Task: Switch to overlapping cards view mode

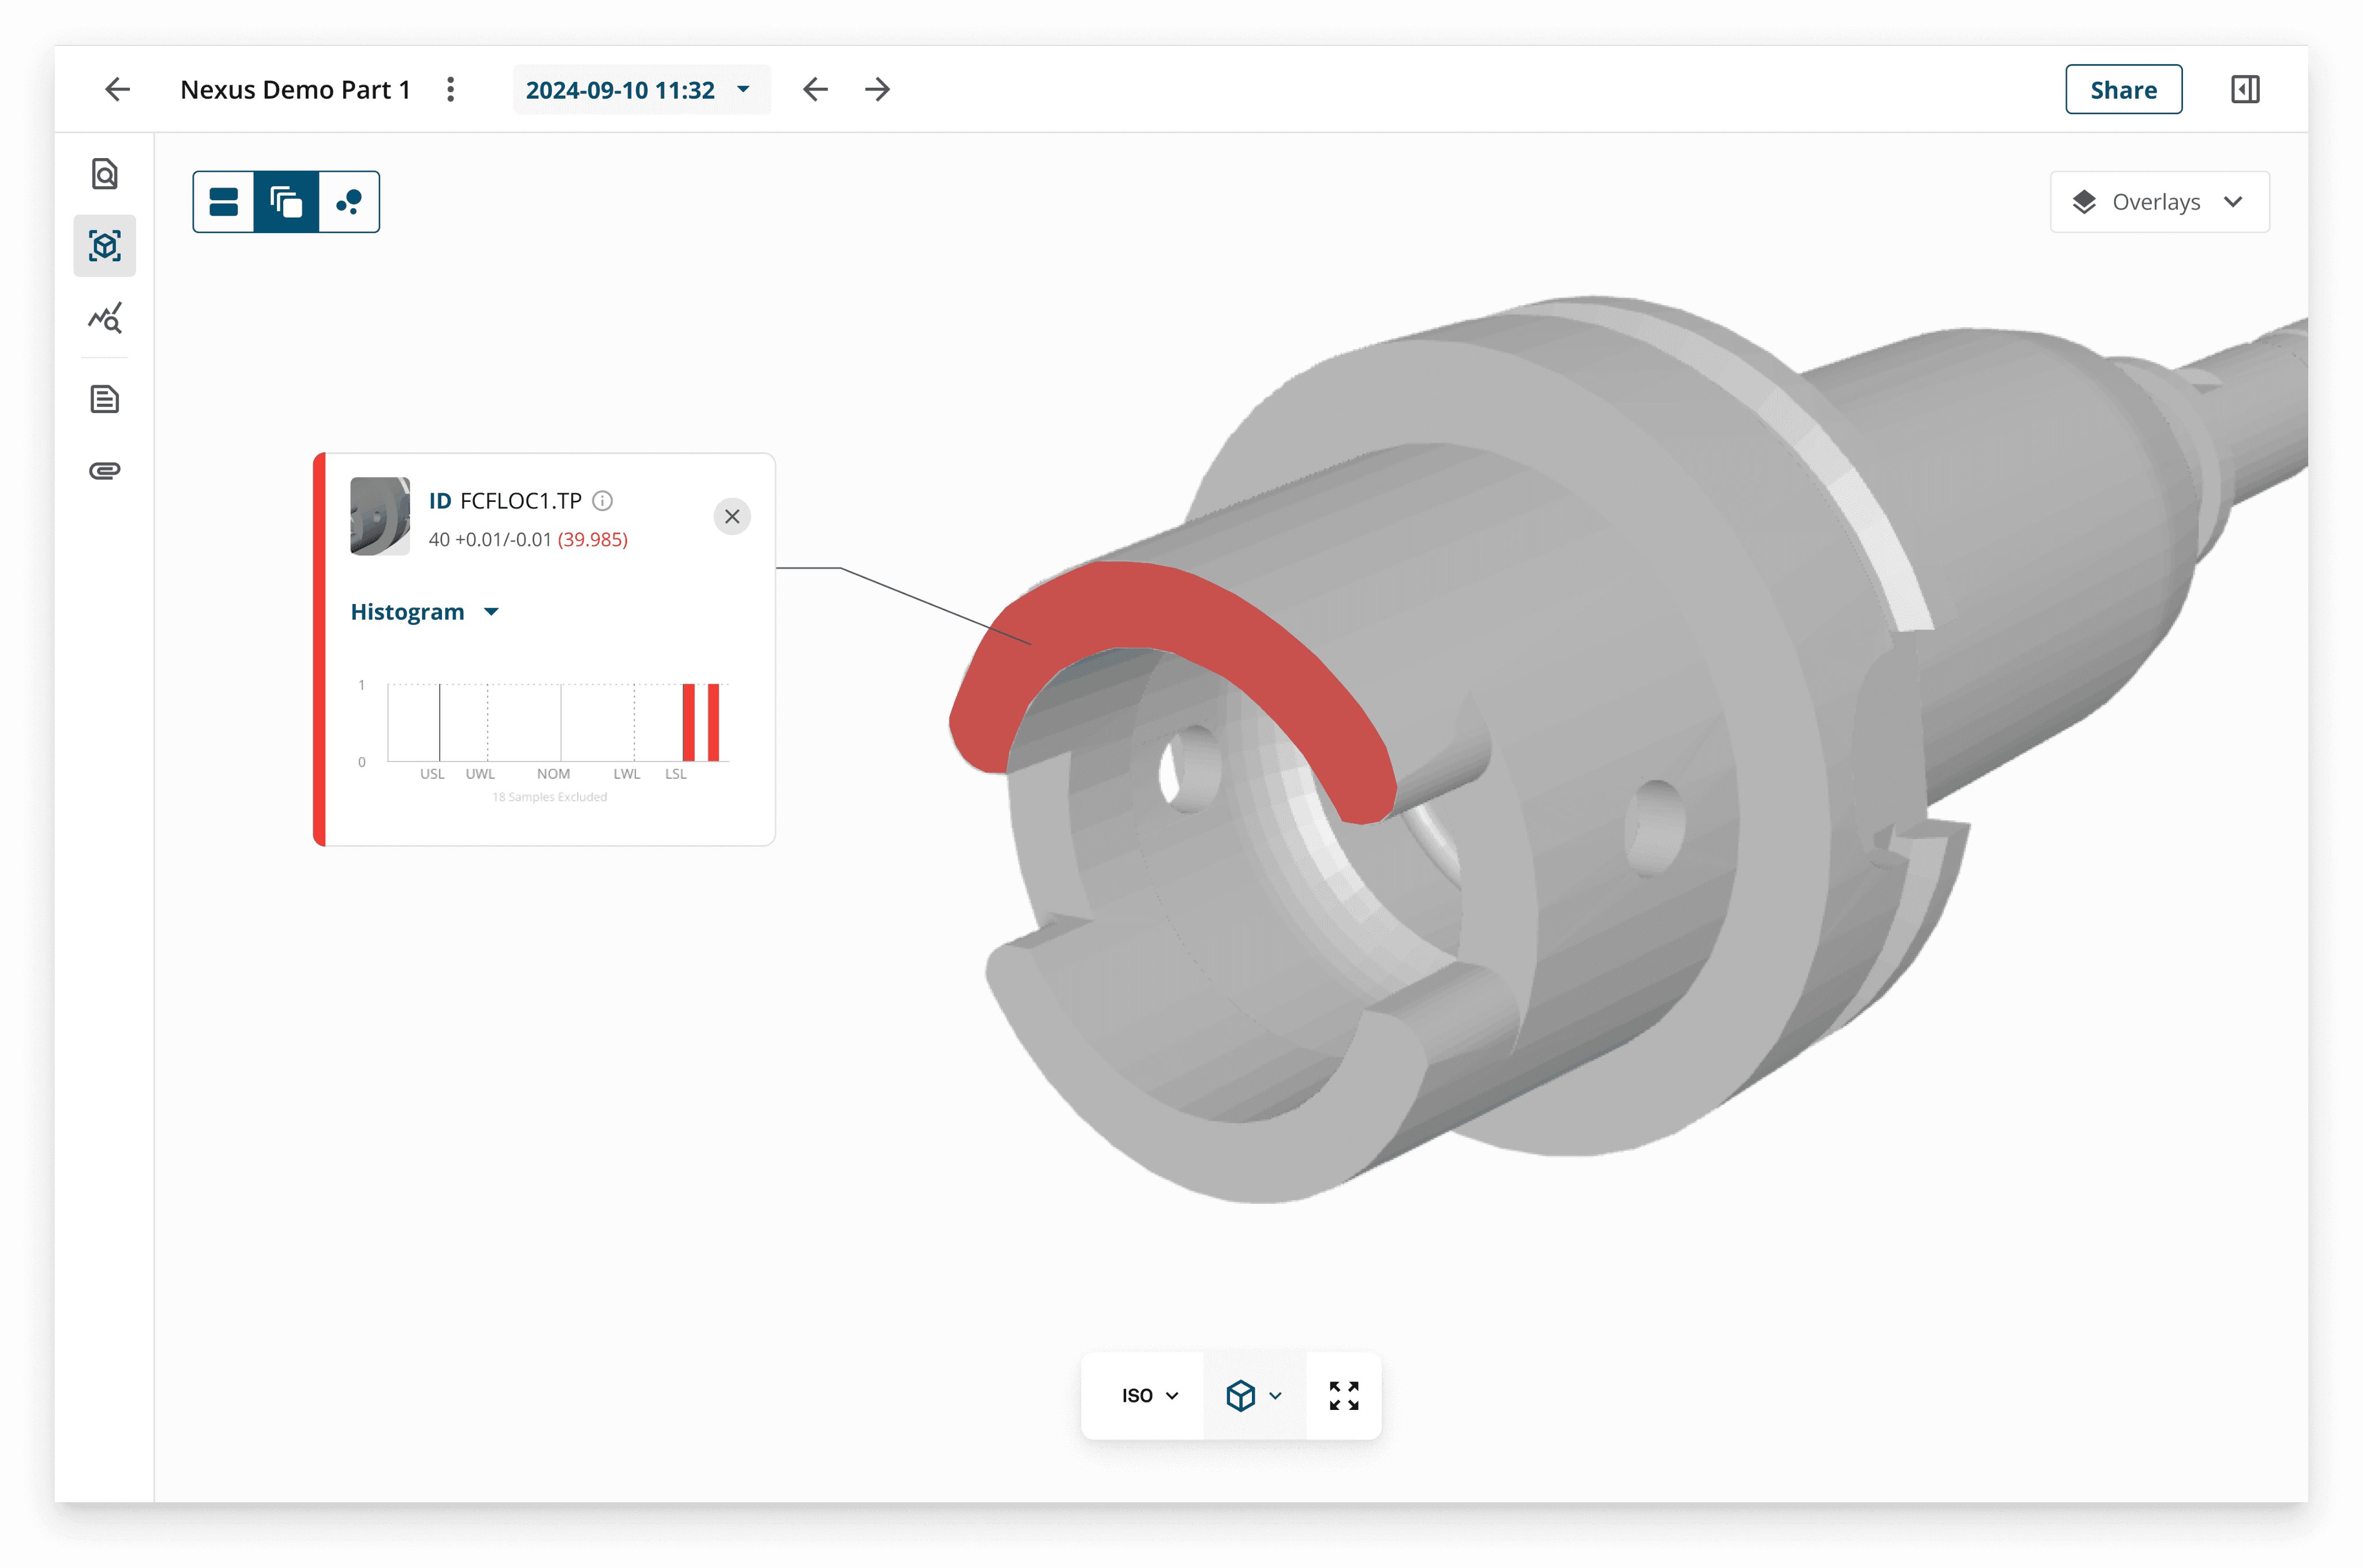Action: tap(286, 202)
